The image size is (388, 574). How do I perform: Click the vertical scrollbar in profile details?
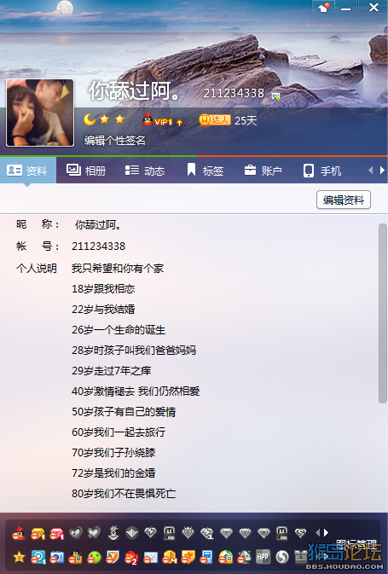point(383,313)
